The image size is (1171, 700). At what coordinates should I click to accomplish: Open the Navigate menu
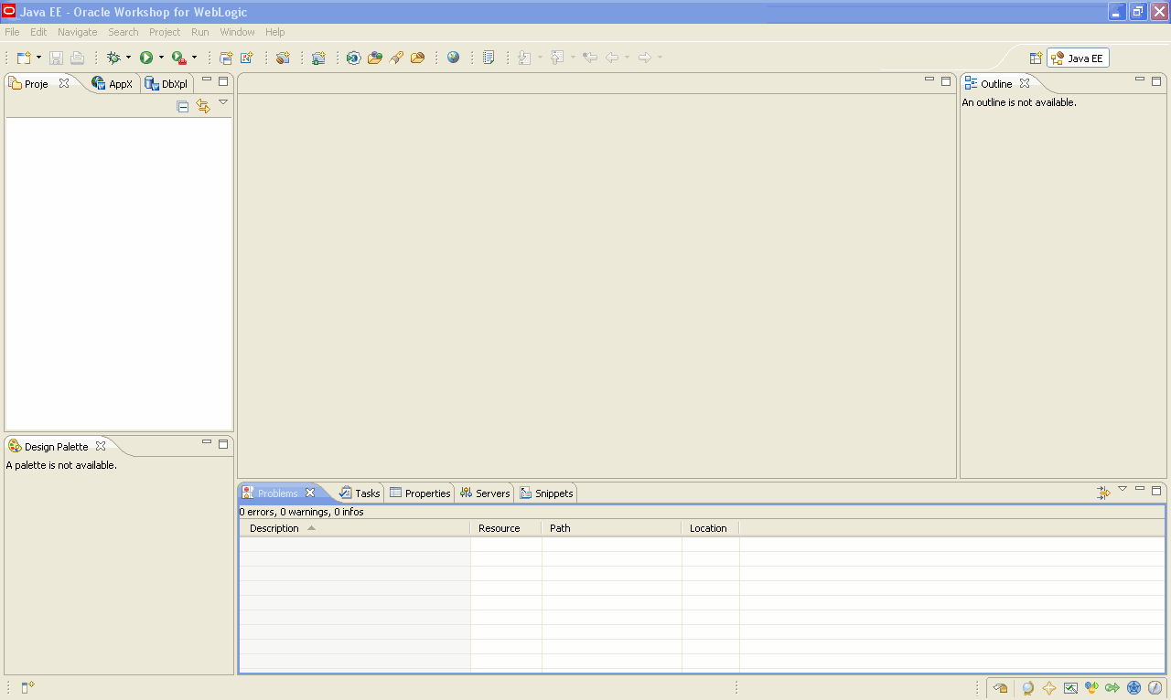[78, 32]
